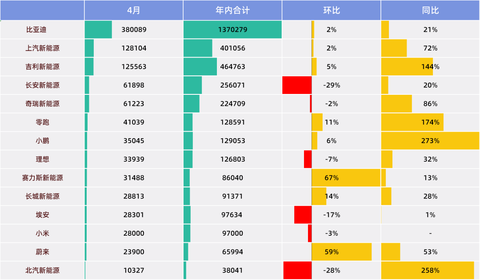The width and height of the screenshot is (480, 280).
Task: Select the 上汽新能源 brand cell
Action: tap(42, 48)
